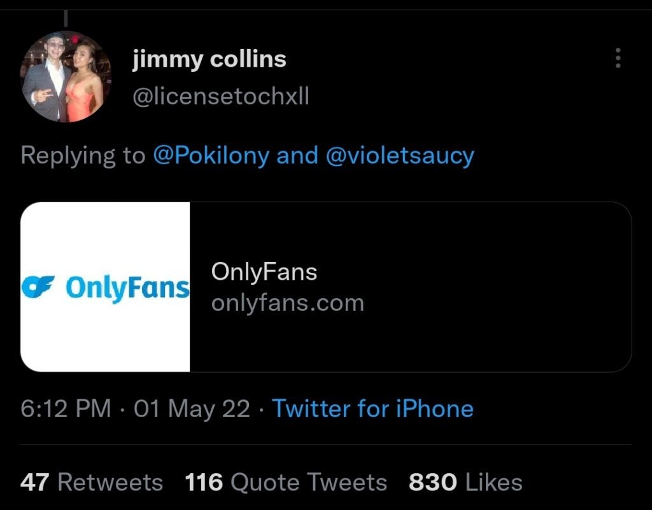This screenshot has height=510, width=652.
Task: Open the three-dot more options menu
Action: (618, 58)
